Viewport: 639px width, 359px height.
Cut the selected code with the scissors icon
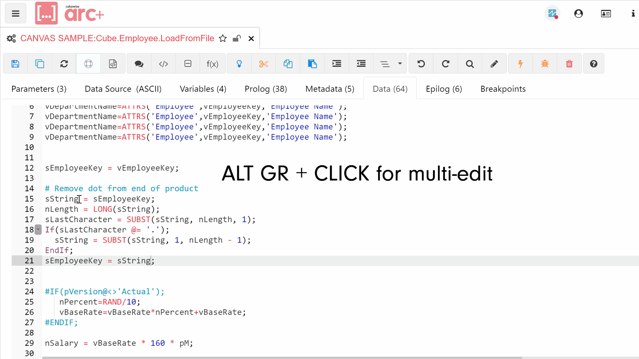click(263, 63)
